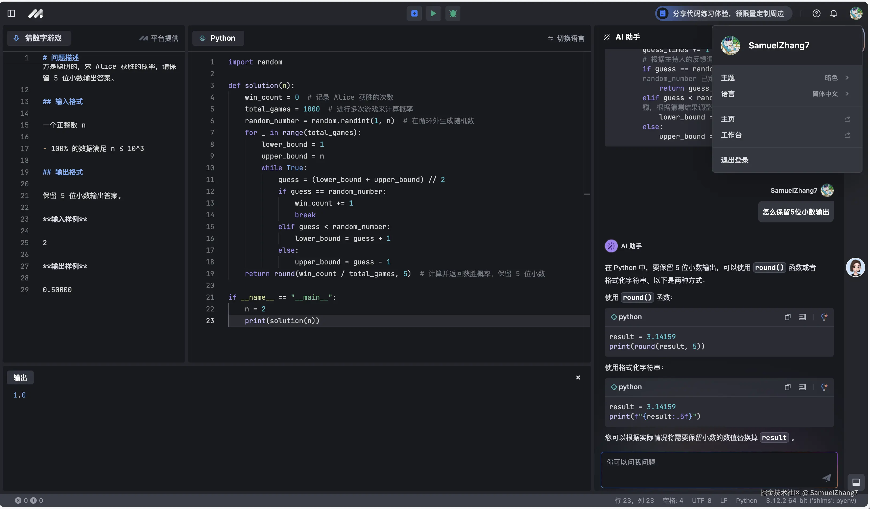The image size is (870, 509).
Task: Toggle the bottom output panel button
Action: click(x=856, y=482)
